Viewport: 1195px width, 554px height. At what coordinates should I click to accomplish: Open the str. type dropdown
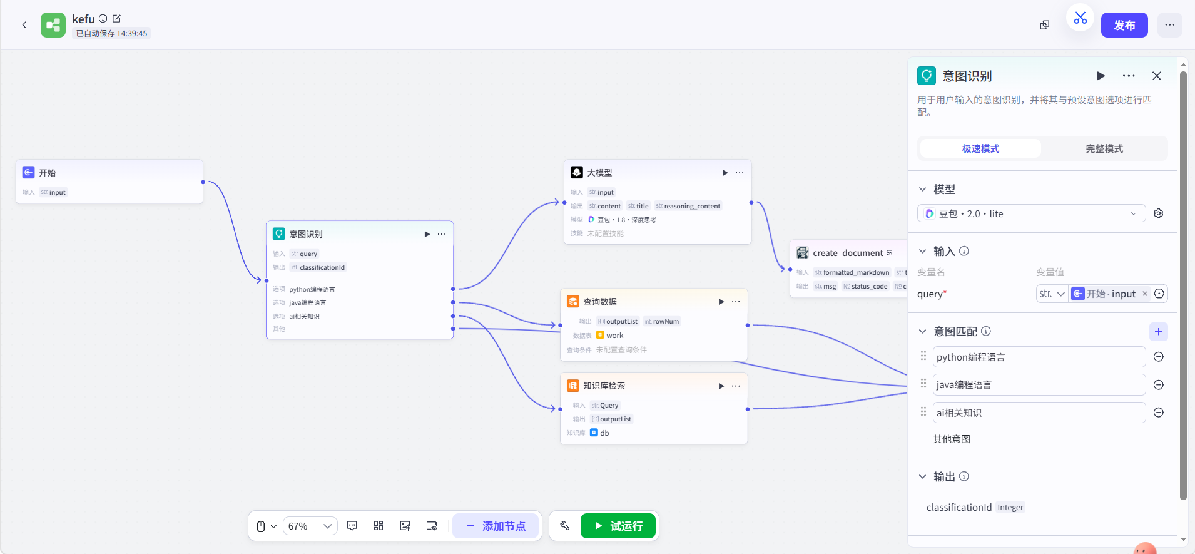(x=1052, y=294)
